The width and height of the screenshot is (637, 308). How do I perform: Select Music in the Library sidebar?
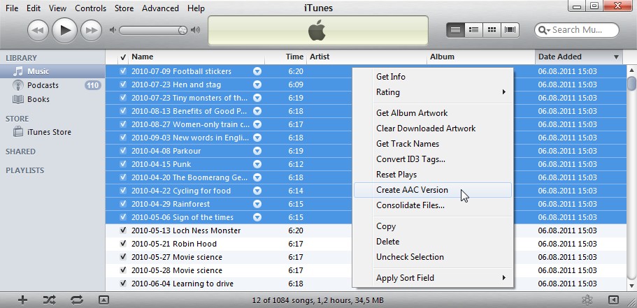tap(53, 71)
